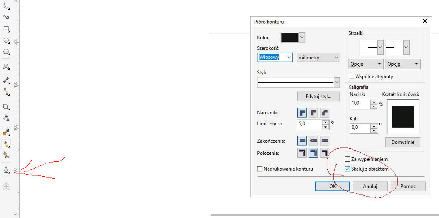
Task: Uncheck Skaluj z obiektem
Action: coord(347,169)
